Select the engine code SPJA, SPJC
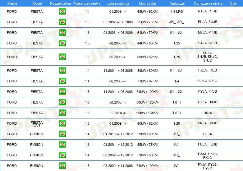This screenshot has width=243, height=171. 208,81
